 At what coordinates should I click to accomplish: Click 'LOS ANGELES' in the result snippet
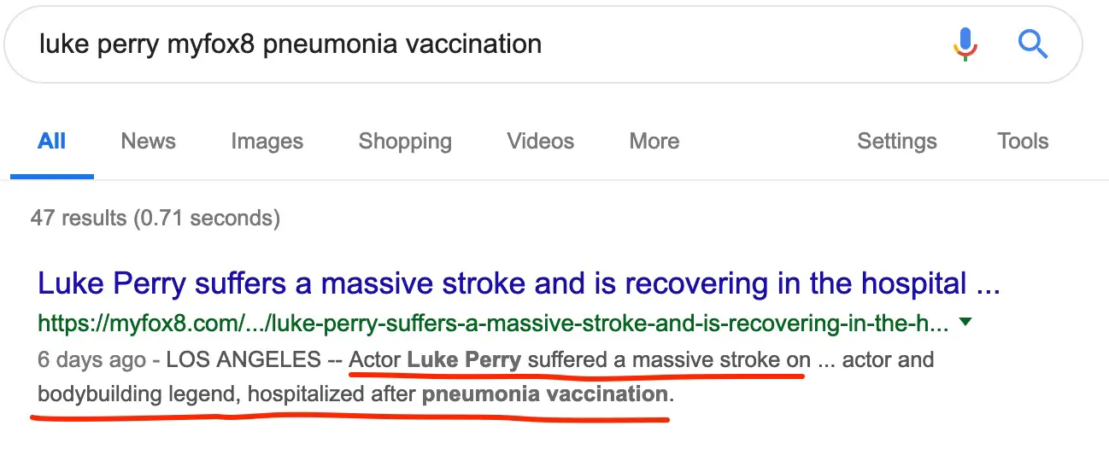pyautogui.click(x=244, y=359)
